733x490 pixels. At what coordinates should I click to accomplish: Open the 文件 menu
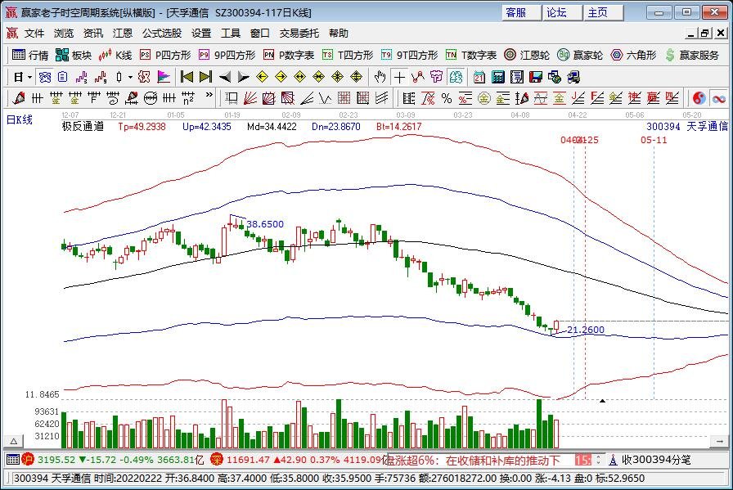[x=34, y=34]
